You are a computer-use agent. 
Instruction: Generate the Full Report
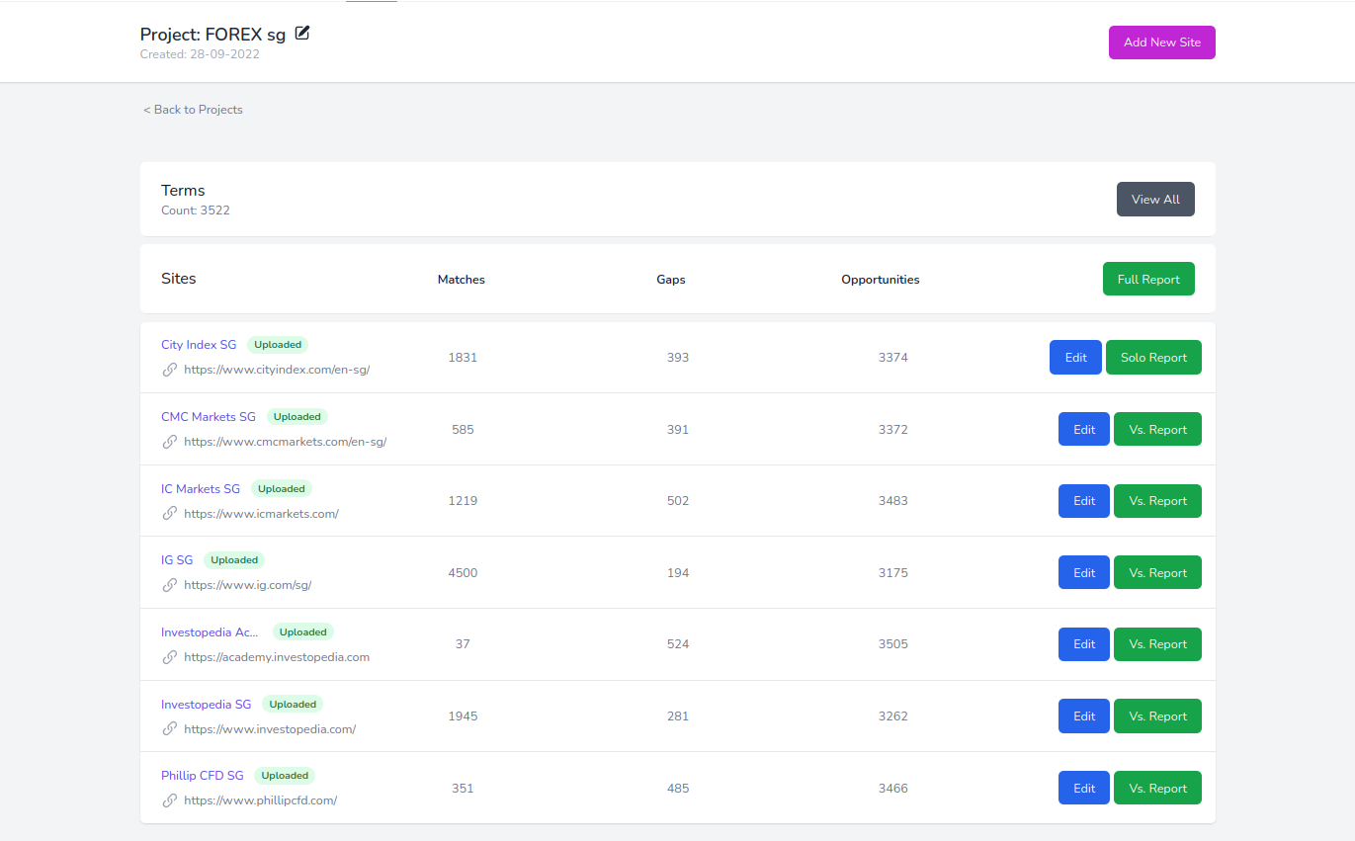coord(1148,279)
